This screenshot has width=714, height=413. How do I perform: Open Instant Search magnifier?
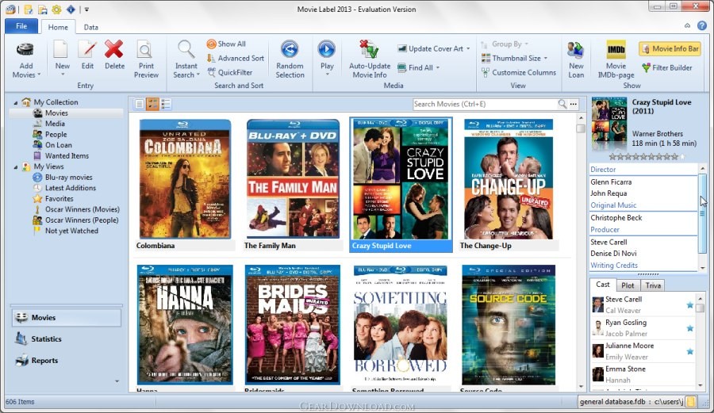pyautogui.click(x=186, y=49)
